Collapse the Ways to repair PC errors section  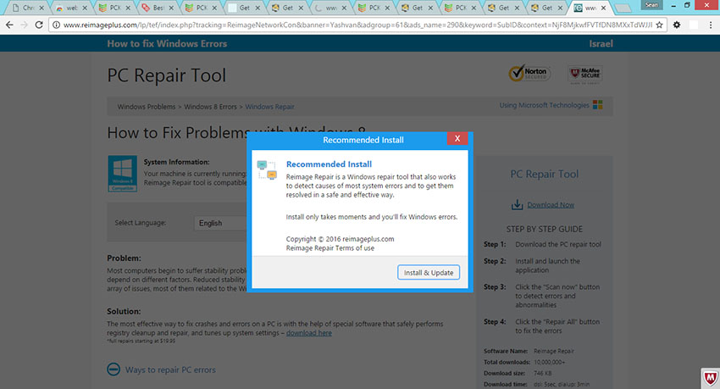click(x=114, y=370)
